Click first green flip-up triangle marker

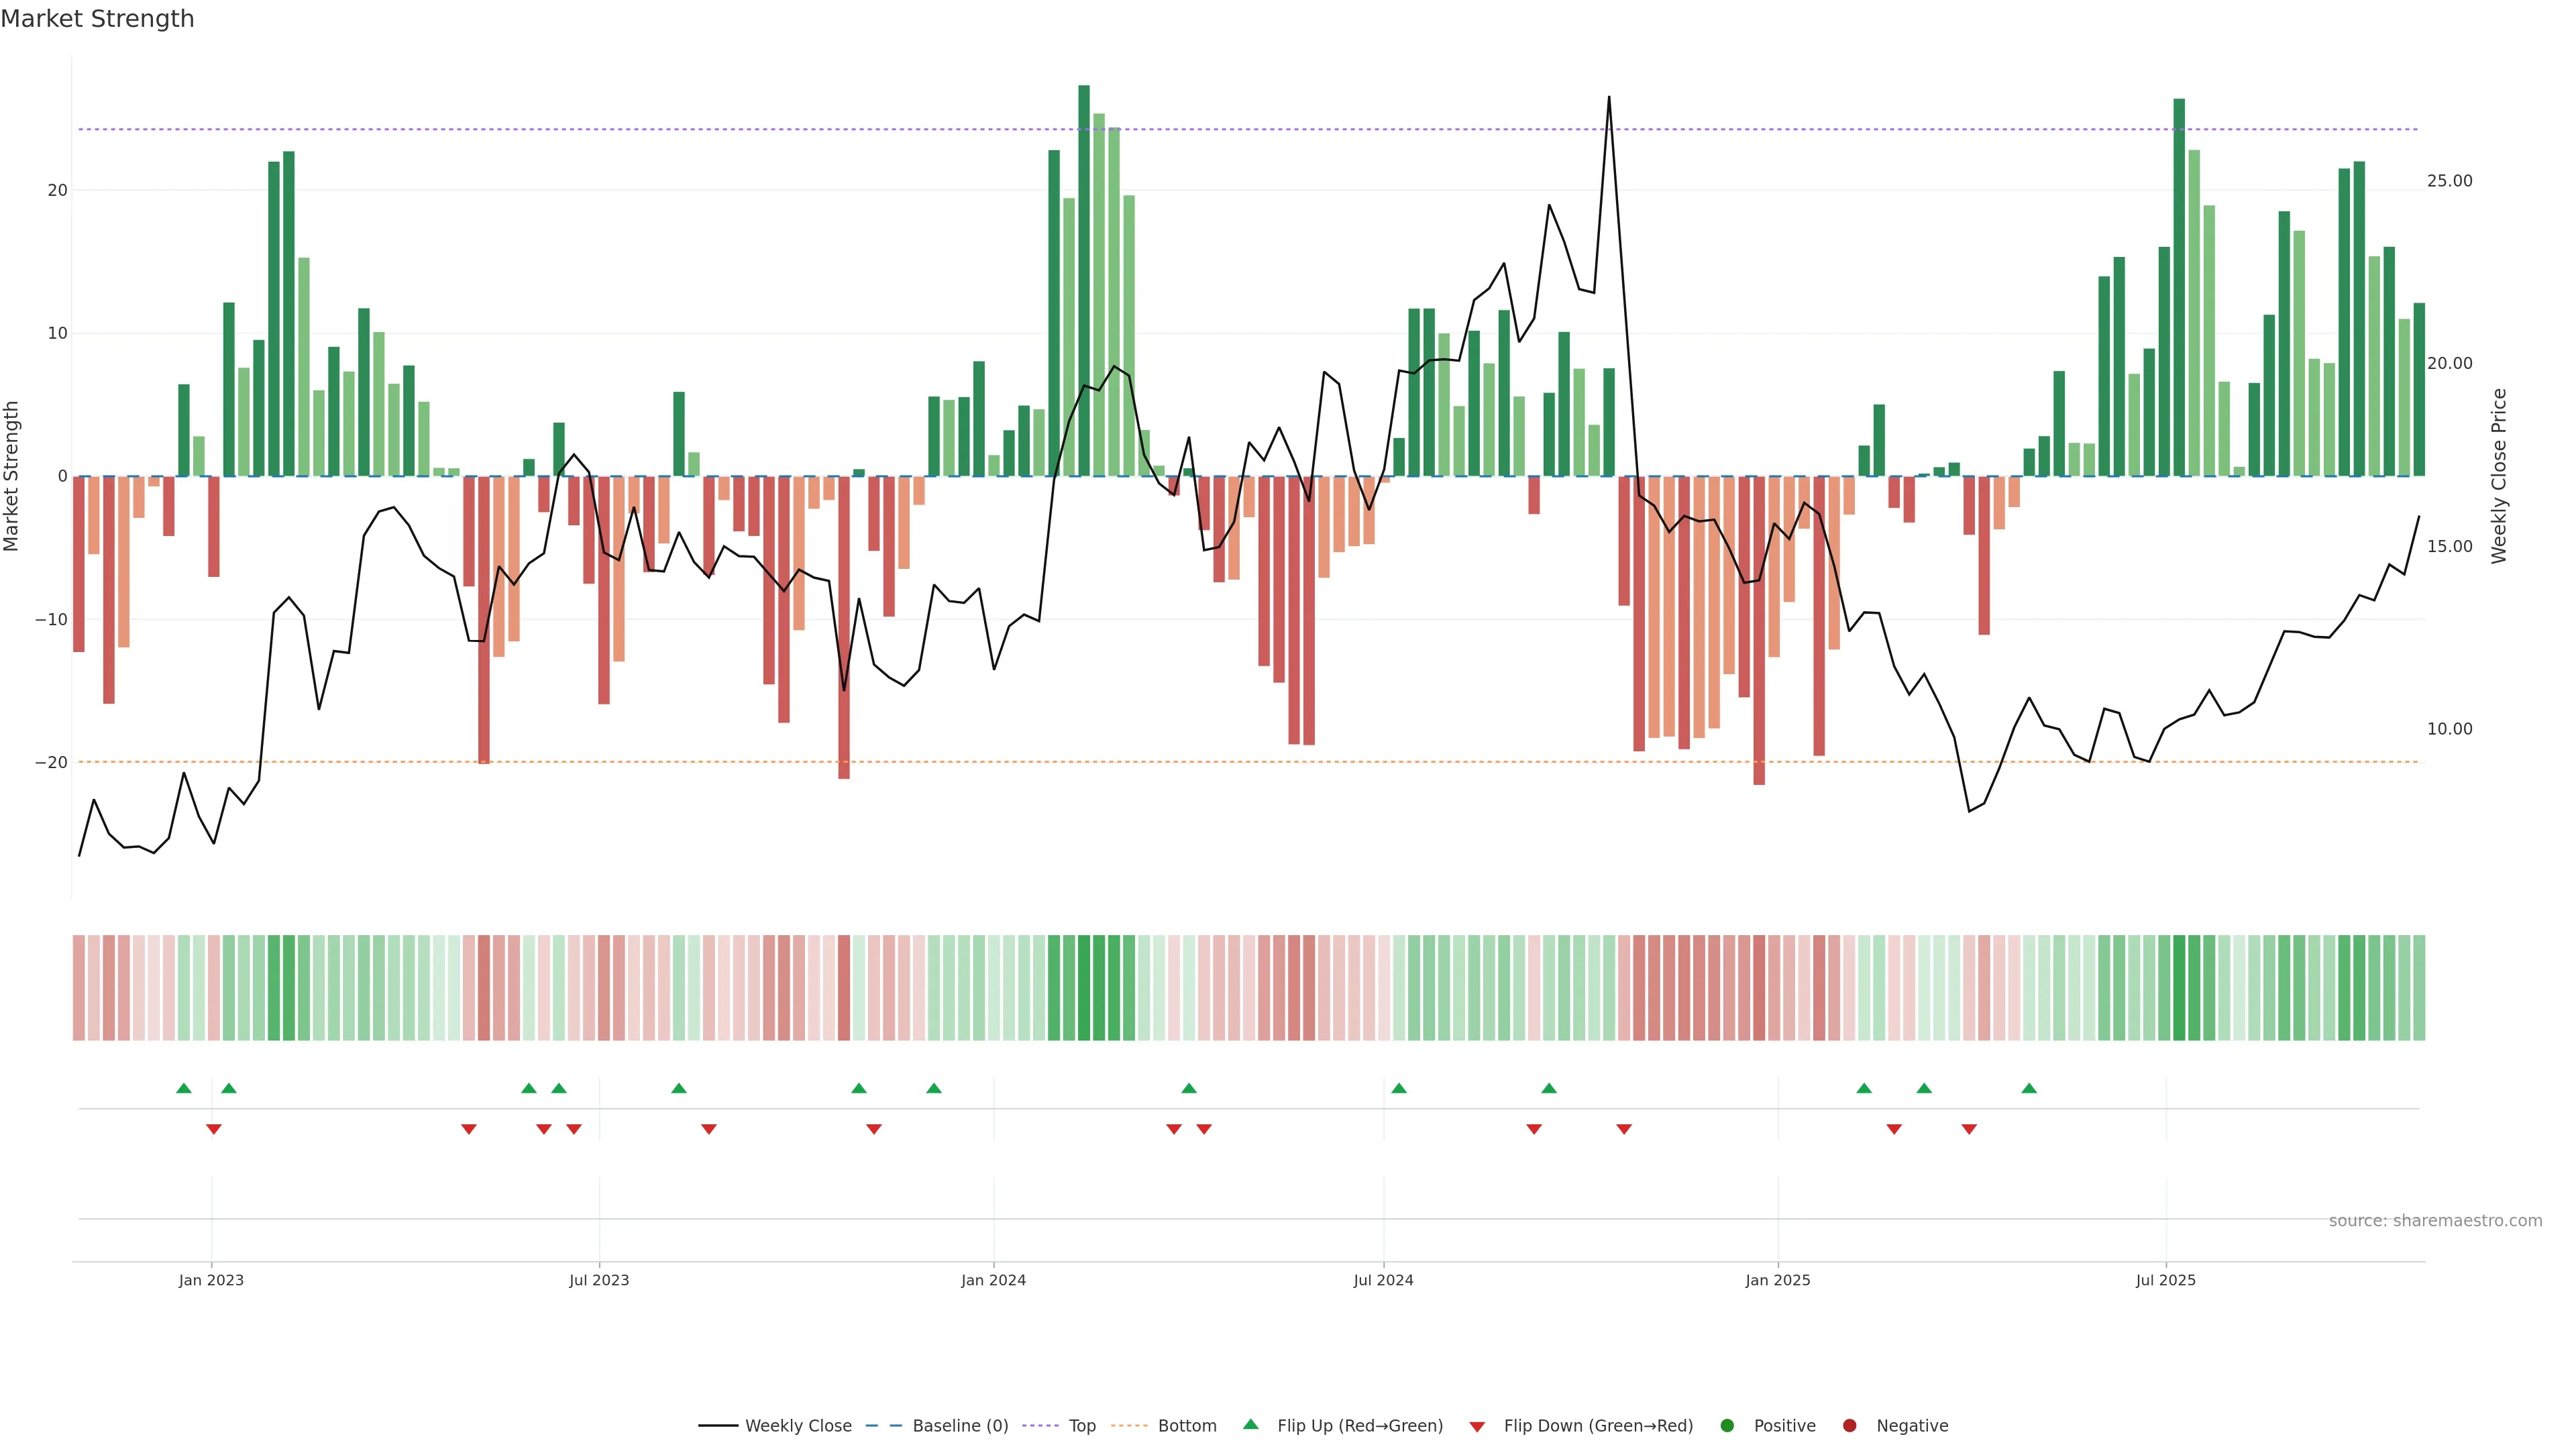coord(183,1088)
